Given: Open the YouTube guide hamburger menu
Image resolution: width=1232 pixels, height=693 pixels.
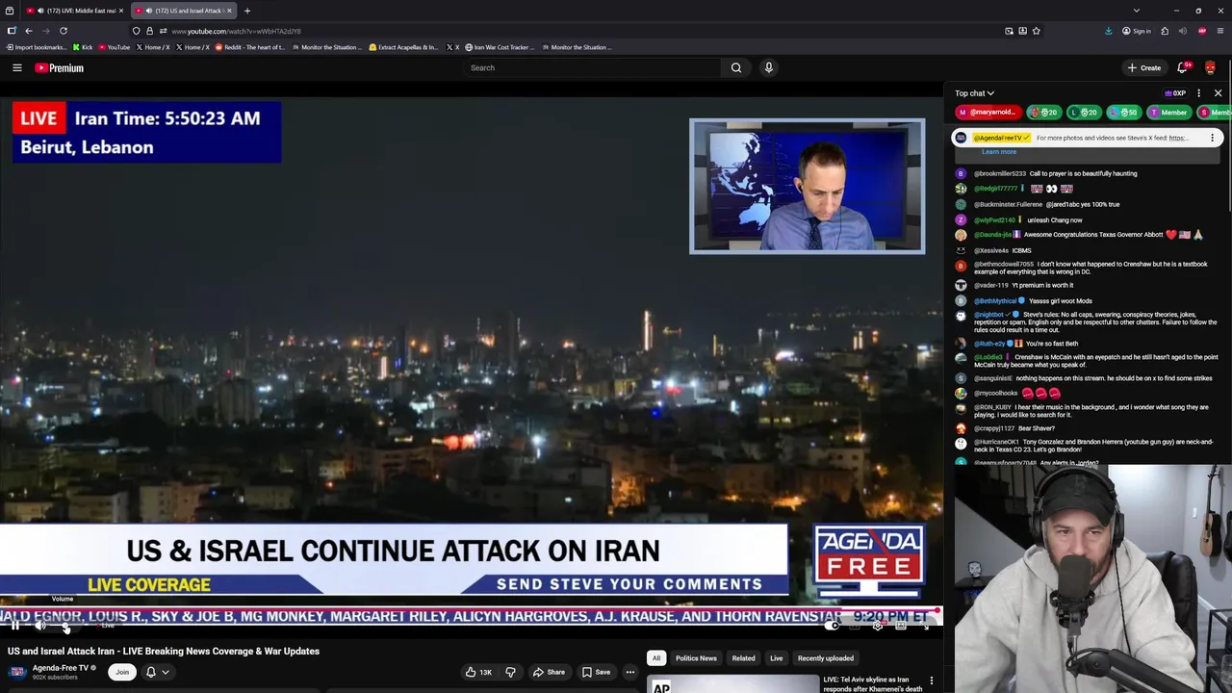Looking at the screenshot, I should click(16, 67).
